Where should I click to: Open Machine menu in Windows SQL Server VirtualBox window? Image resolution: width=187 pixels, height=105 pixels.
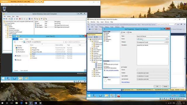pyautogui.click(x=93, y=22)
